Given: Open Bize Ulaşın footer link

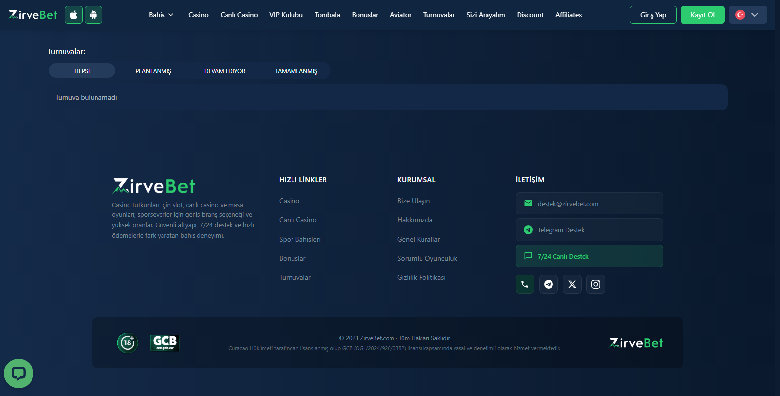Looking at the screenshot, I should click(414, 201).
